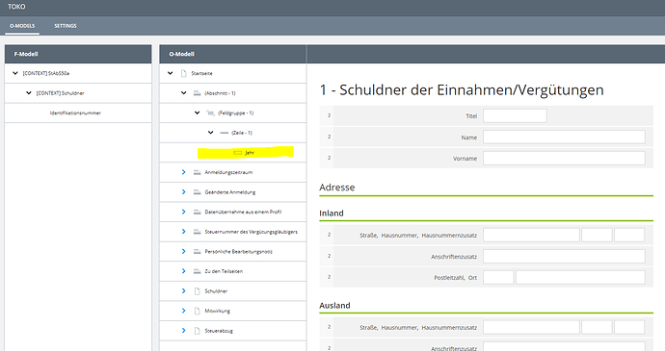The image size is (665, 351).
Task: Expand the Geänderte Anmeldung section
Action: click(184, 192)
